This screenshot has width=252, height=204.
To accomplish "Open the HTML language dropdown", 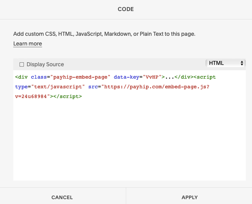I will pos(225,63).
